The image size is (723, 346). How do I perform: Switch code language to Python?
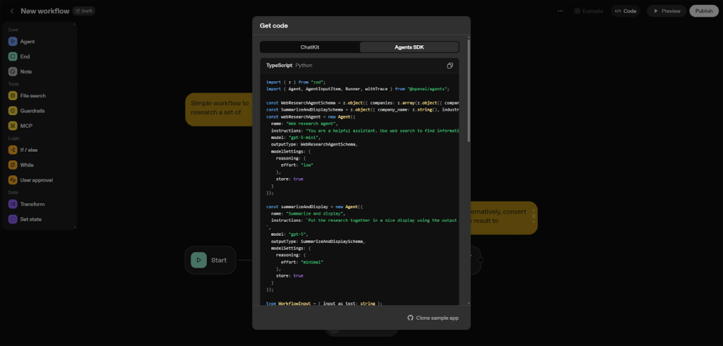[x=304, y=65]
